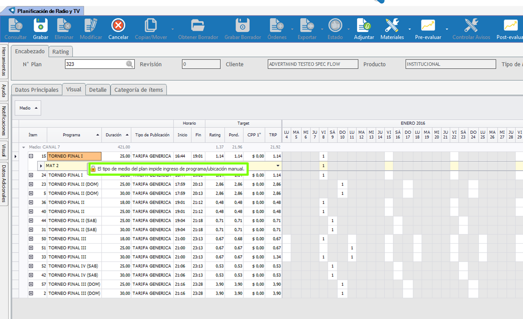The image size is (523, 319).
Task: Open the Herramientas side panel
Action: pos(4,61)
